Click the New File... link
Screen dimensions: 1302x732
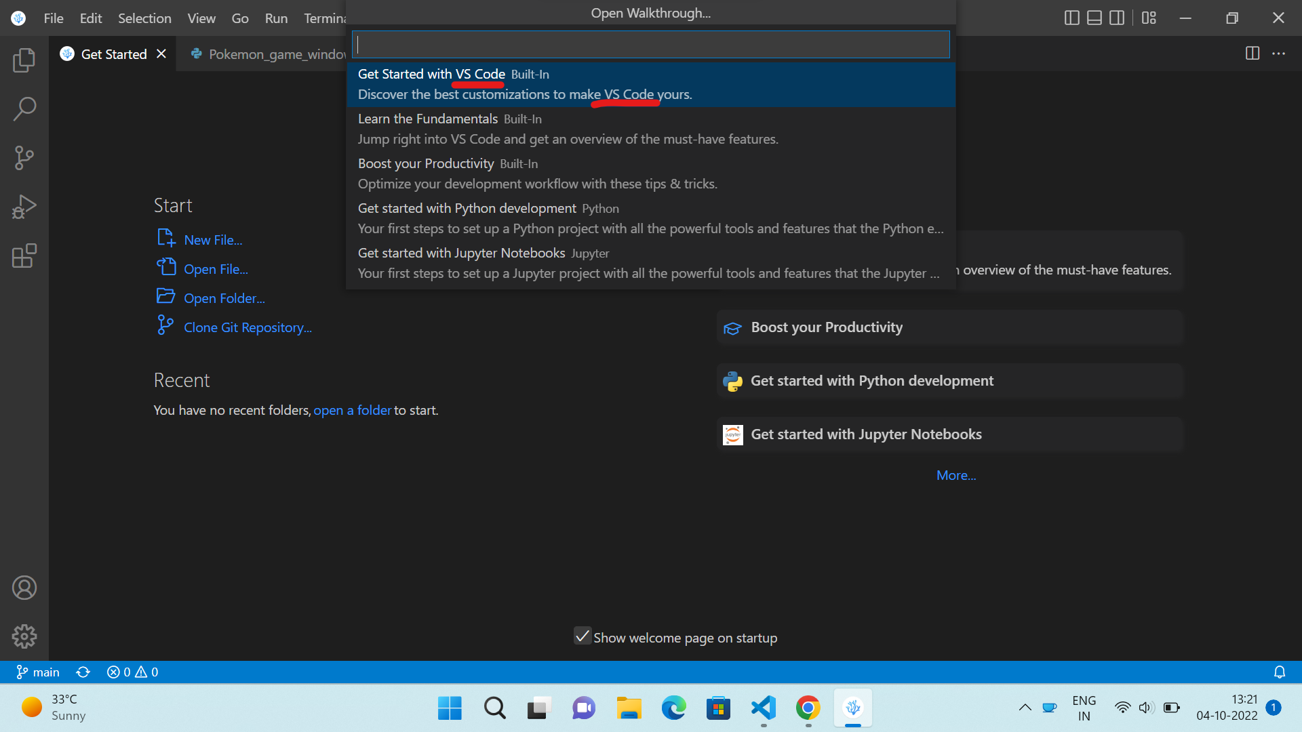[213, 240]
